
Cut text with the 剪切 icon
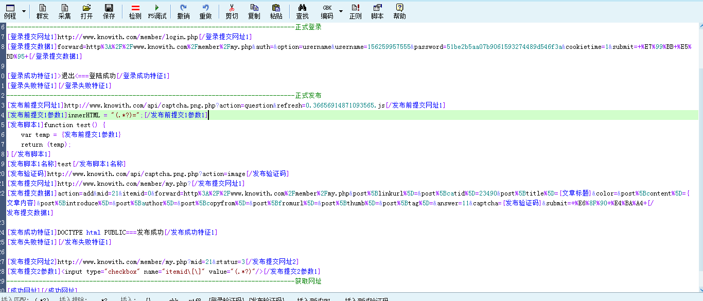(x=231, y=10)
